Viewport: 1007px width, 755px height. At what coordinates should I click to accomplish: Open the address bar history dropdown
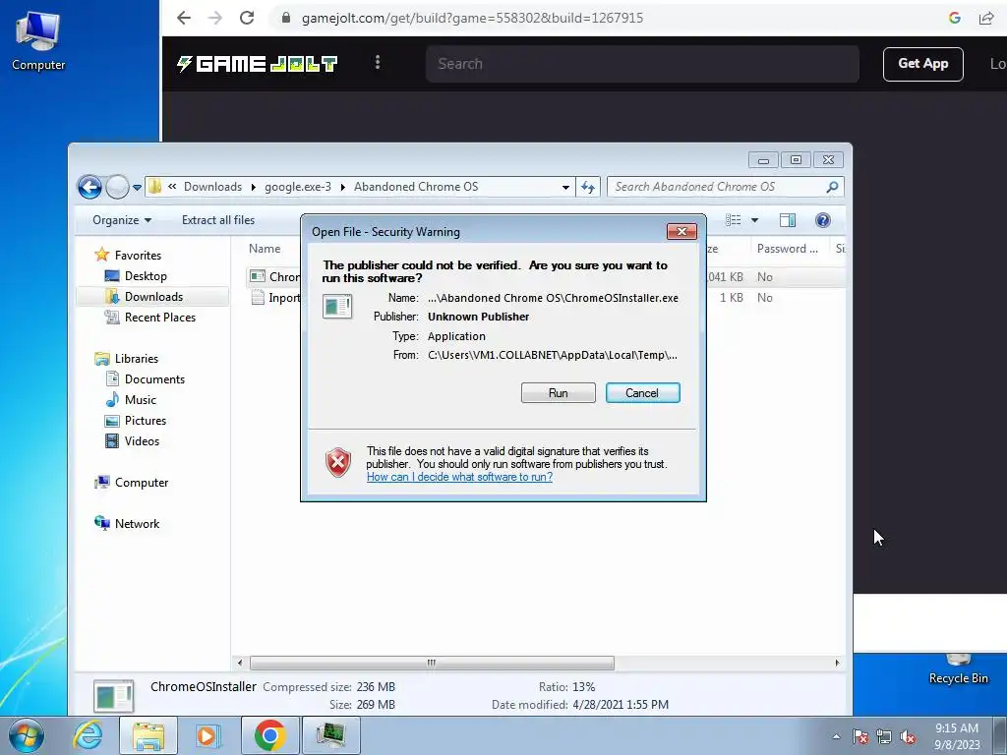[x=565, y=187]
